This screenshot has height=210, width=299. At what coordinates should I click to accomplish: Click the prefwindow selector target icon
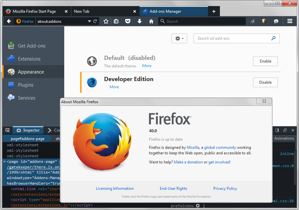198,206
